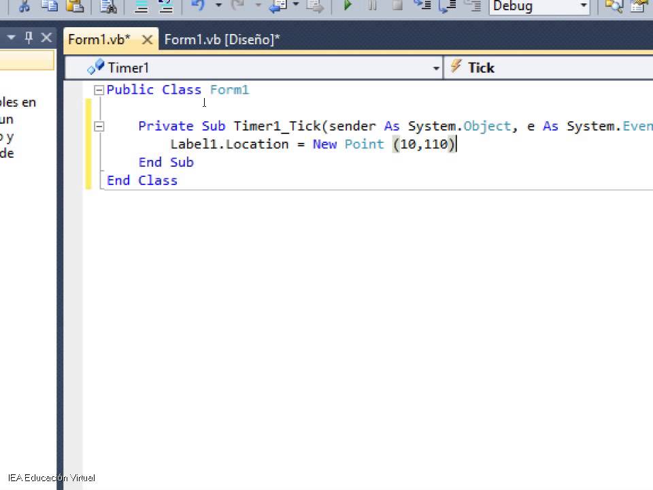The image size is (653, 490).
Task: Click the Stop Debugging button
Action: click(x=397, y=5)
